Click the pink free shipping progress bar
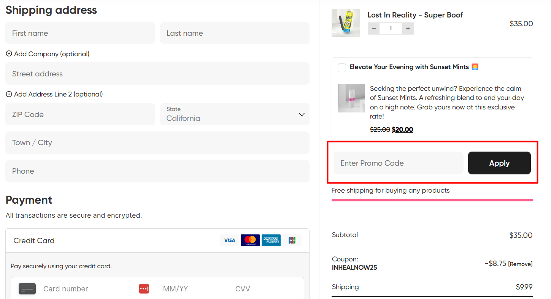The image size is (551, 299). [432, 200]
